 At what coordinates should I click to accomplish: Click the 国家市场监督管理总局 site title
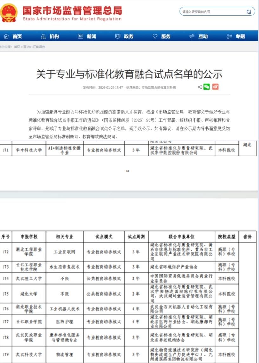click(x=72, y=10)
